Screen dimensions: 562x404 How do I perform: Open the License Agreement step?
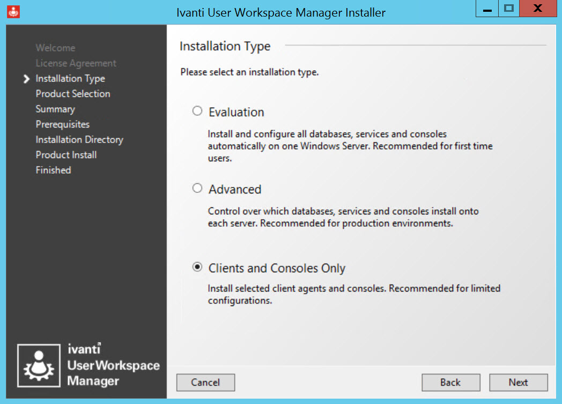76,63
